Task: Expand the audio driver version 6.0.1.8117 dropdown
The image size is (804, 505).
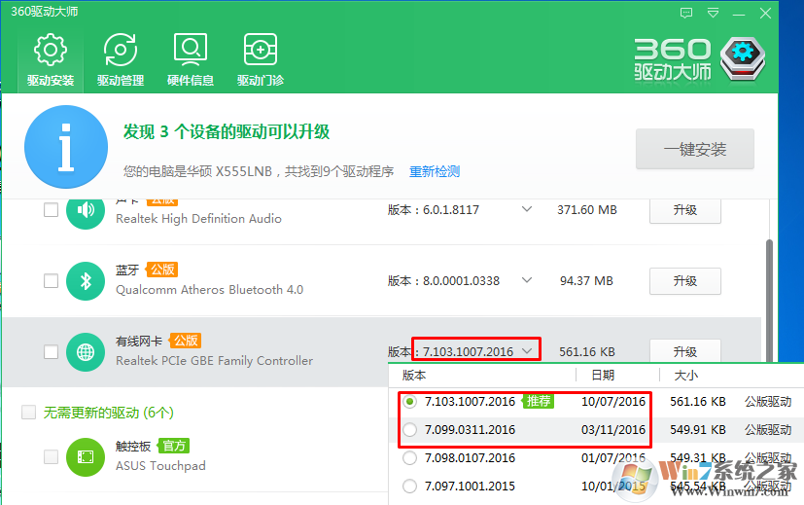Action: [527, 209]
